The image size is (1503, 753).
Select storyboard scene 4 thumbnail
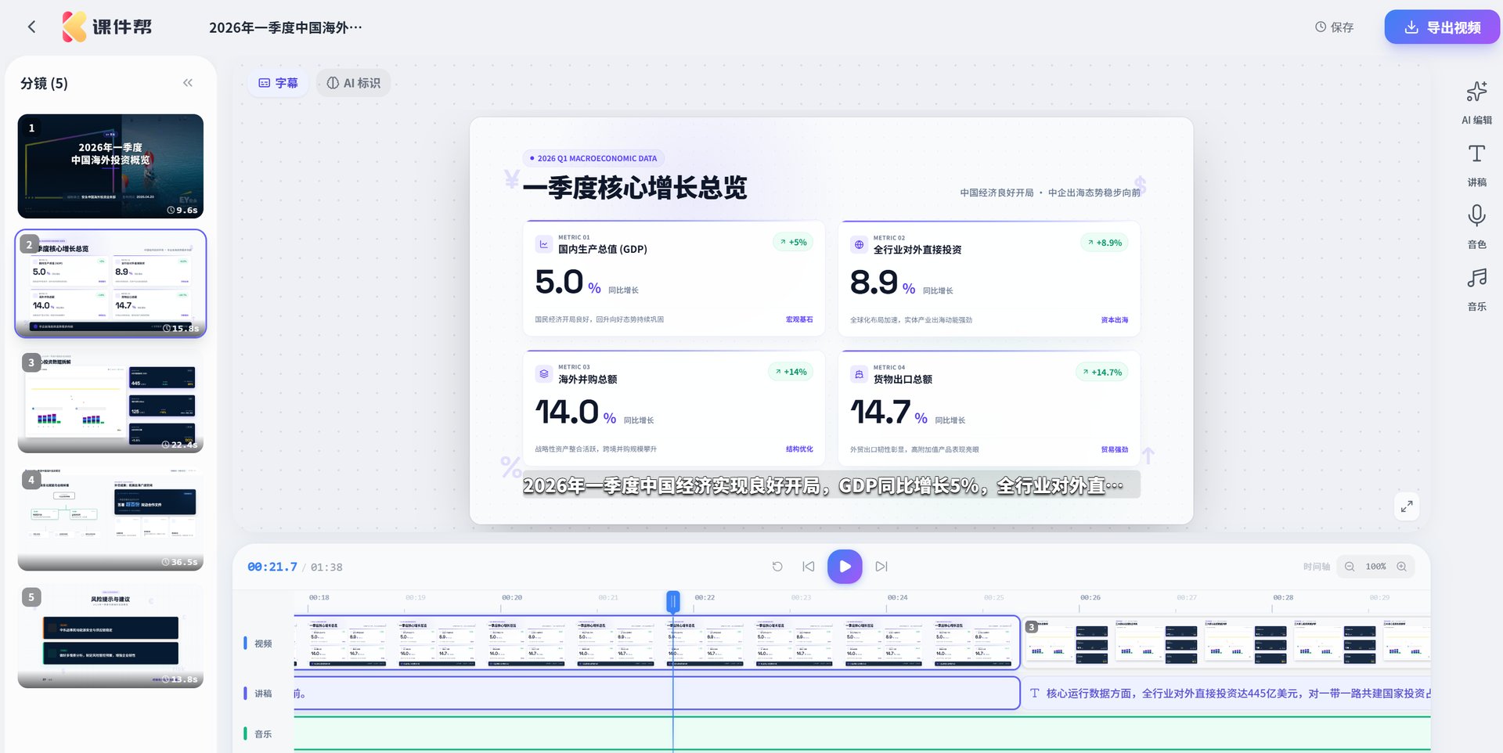click(110, 518)
